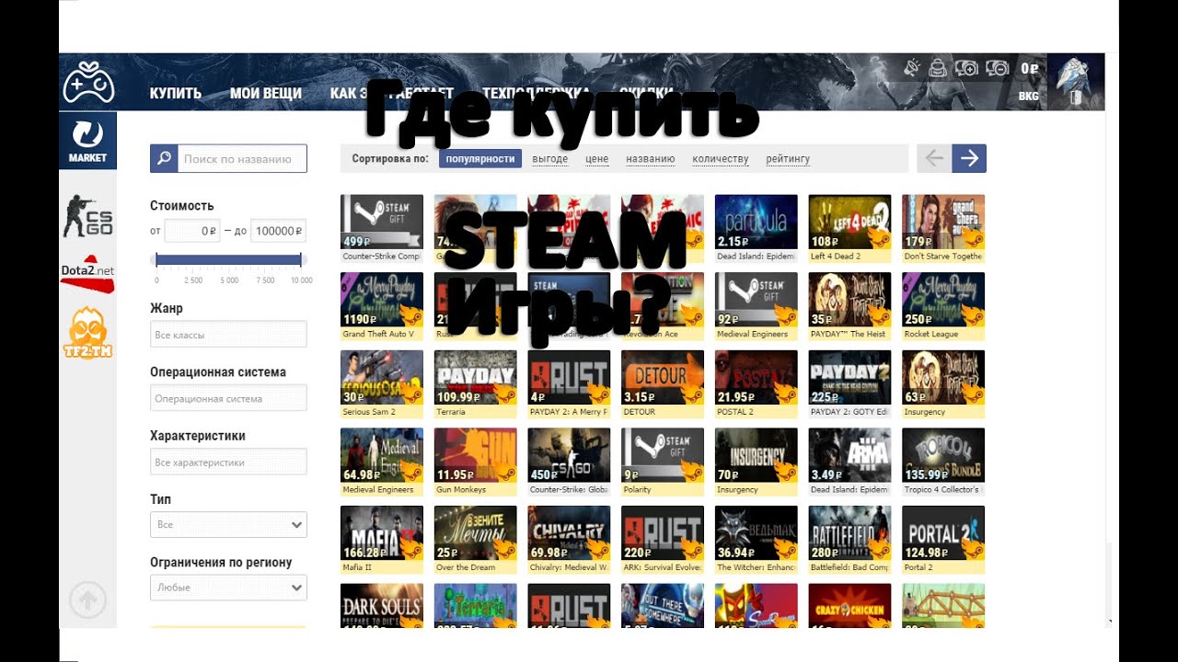The image size is (1178, 662).
Task: Open the ARK: Survival Evolved 220₽ item
Action: click(x=663, y=541)
